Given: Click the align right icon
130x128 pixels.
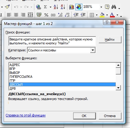Looking at the screenshot, I should [x=23, y=15].
